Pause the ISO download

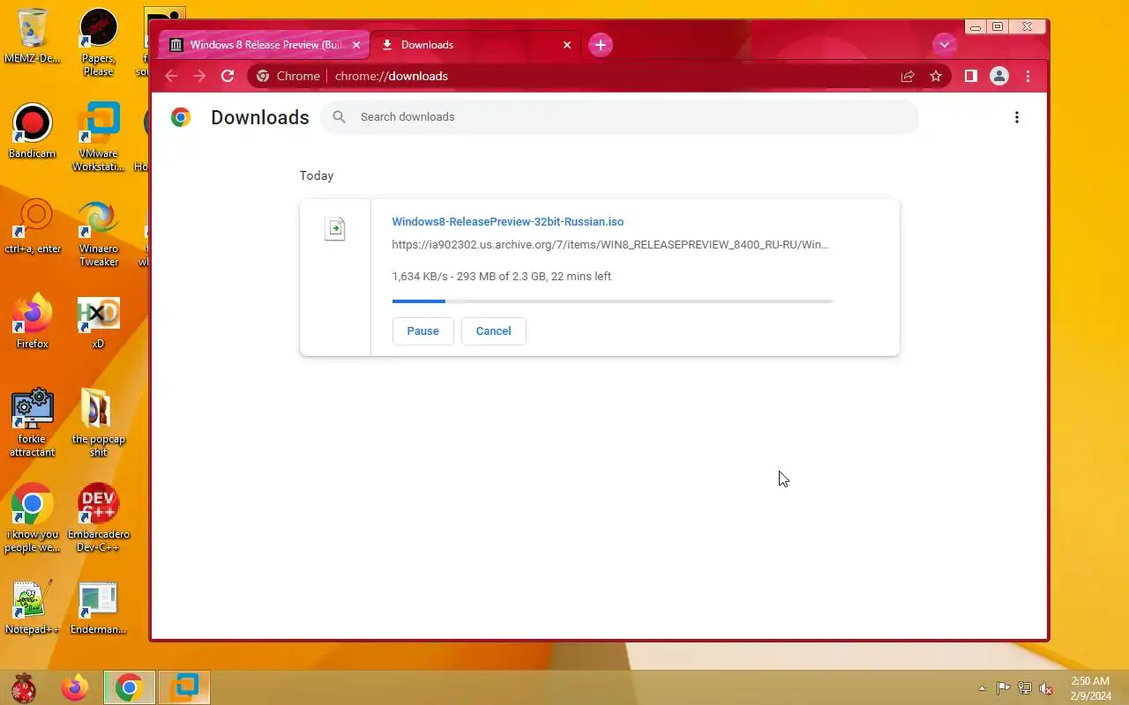click(422, 331)
